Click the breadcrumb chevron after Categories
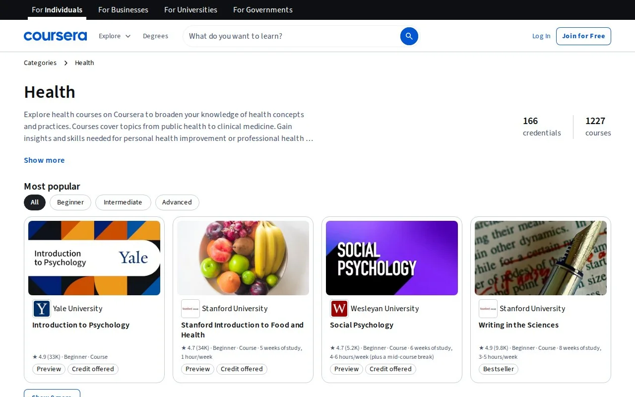635x397 pixels. click(66, 63)
